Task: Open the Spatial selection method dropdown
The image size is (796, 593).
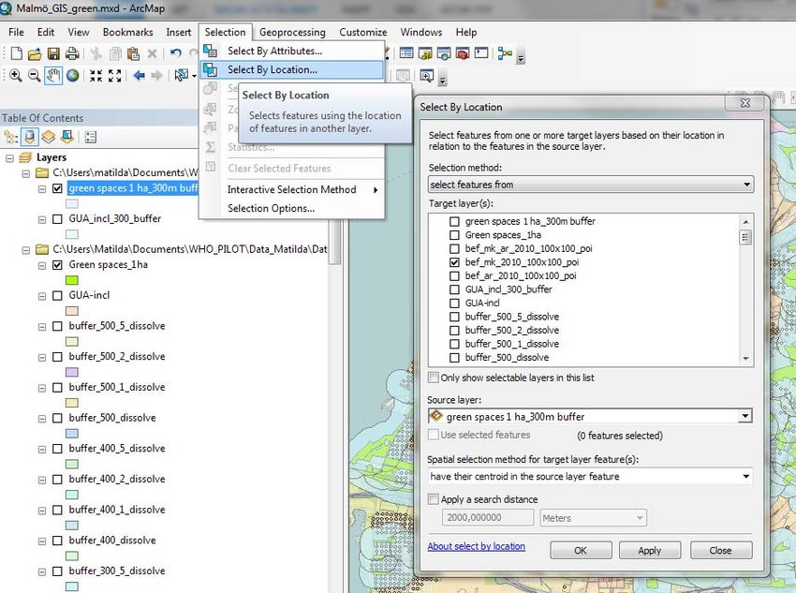Action: coord(590,476)
